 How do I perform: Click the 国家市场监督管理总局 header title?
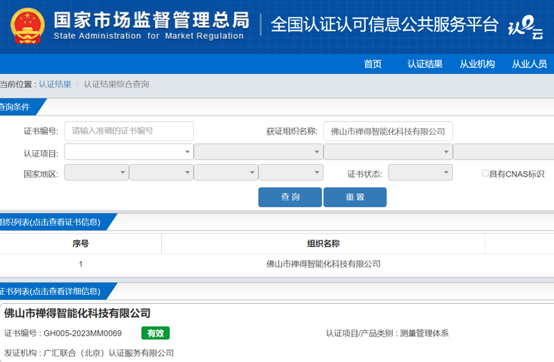[x=152, y=20]
